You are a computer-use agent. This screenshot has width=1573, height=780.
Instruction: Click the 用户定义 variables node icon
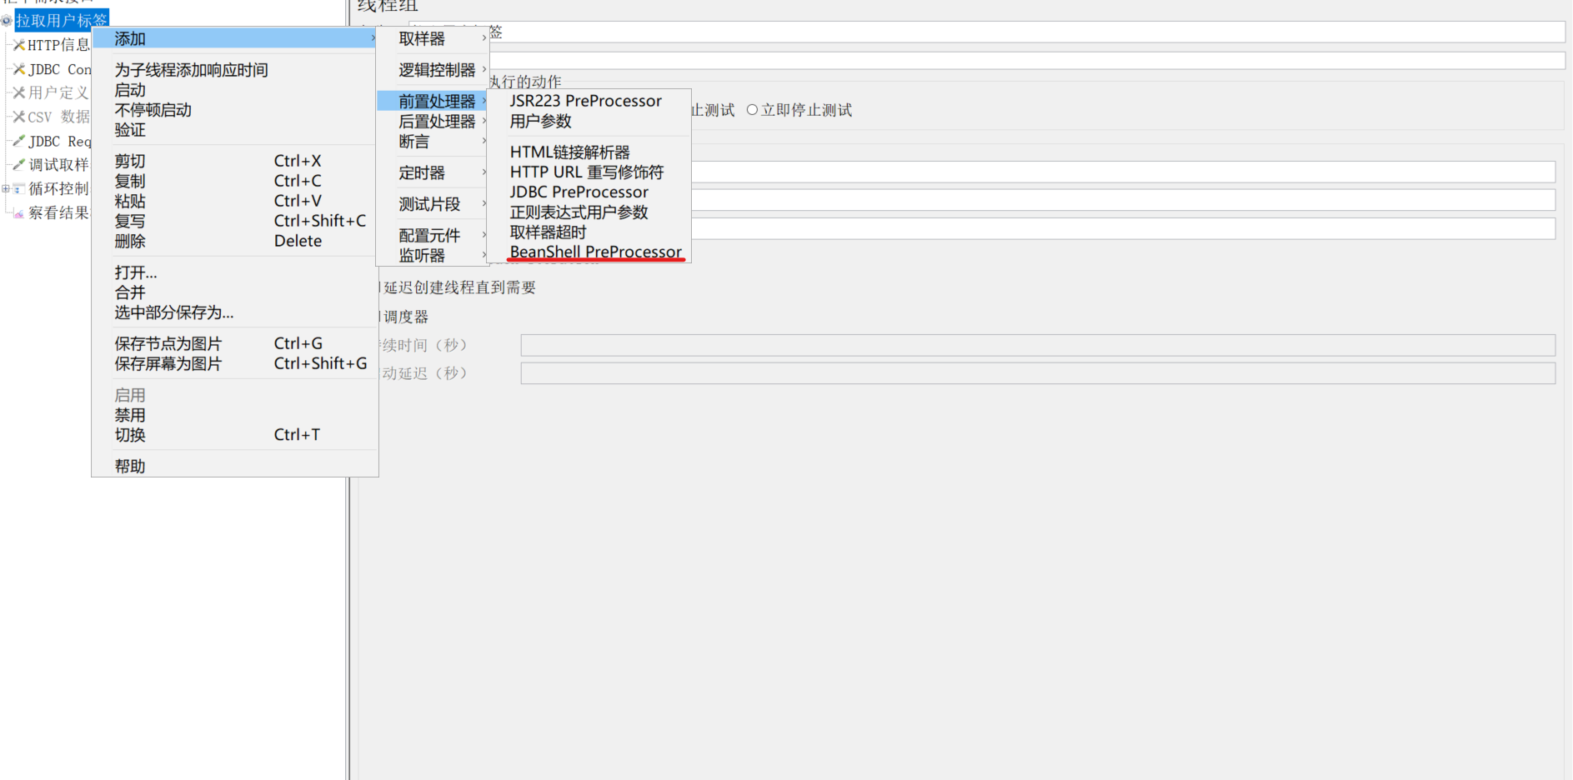pyautogui.click(x=18, y=92)
